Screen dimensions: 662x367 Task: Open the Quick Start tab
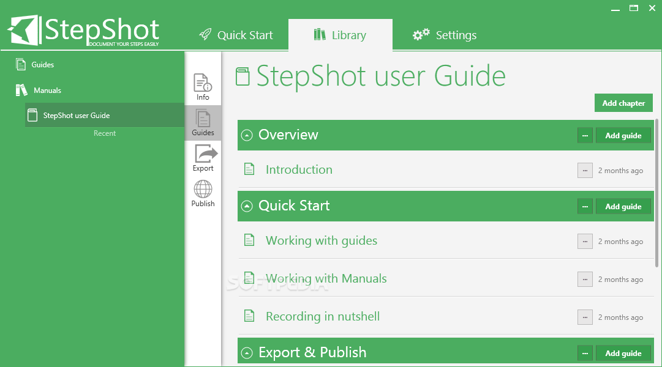click(x=236, y=35)
